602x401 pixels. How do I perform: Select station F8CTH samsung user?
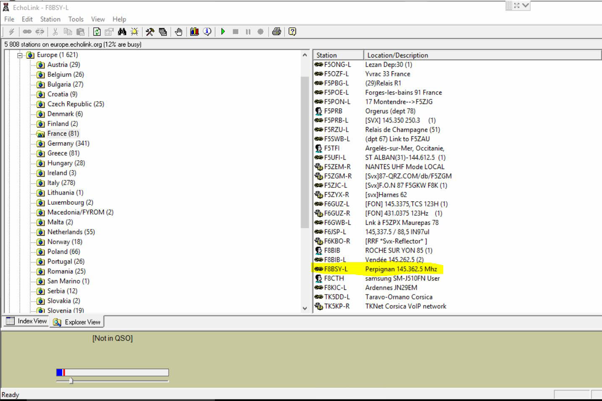pos(377,279)
